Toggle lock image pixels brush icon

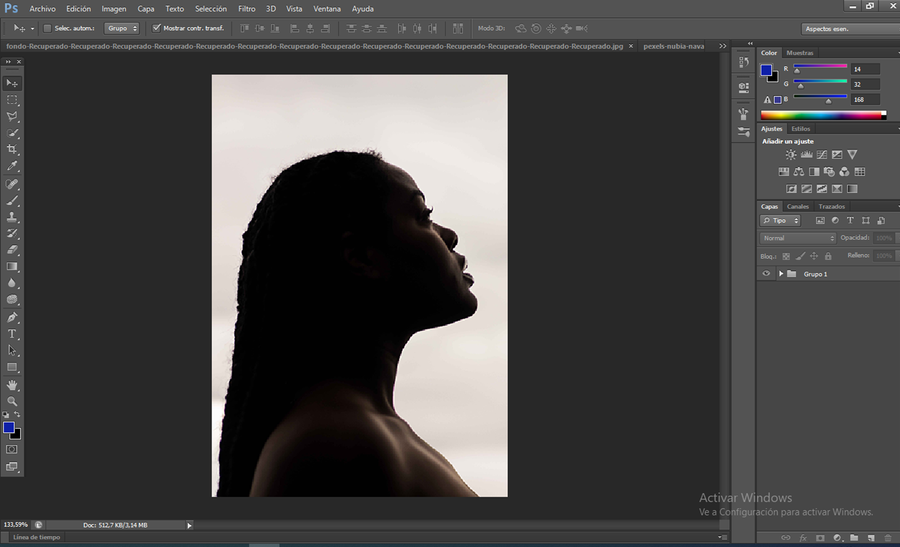800,256
